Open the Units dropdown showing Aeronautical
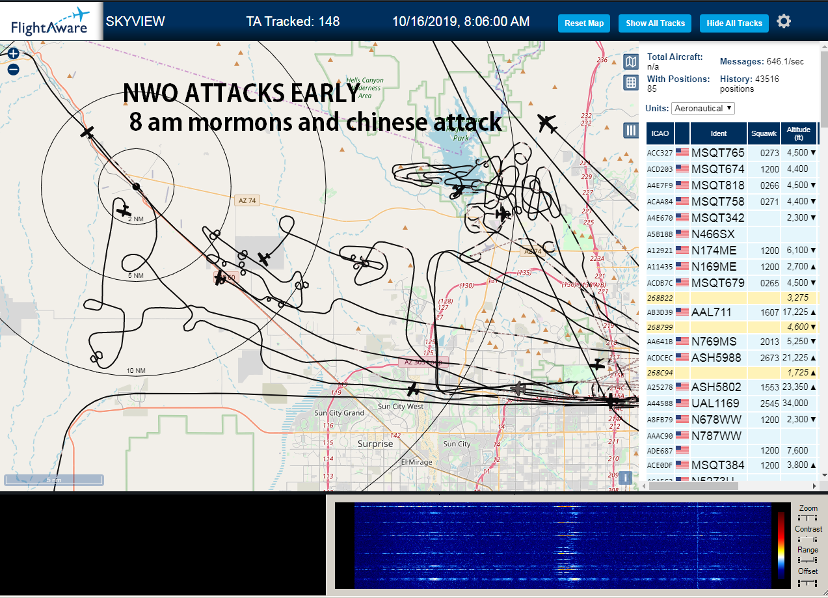Viewport: 828px width, 598px height. coord(703,108)
